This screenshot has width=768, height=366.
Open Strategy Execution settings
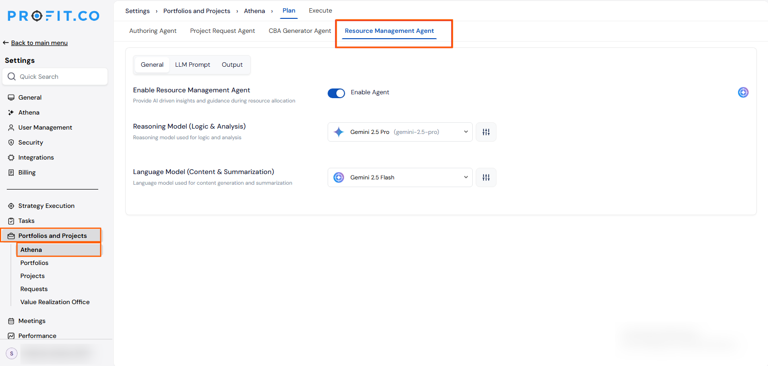(x=46, y=206)
